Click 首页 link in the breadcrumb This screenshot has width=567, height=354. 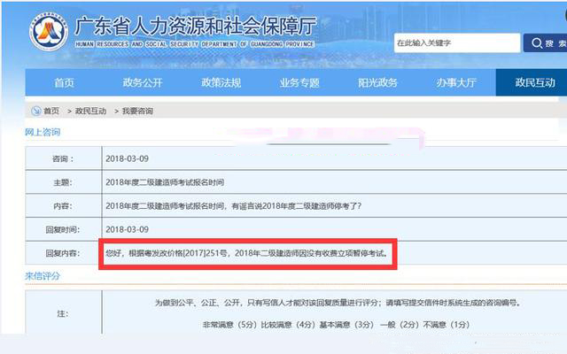[x=51, y=112]
